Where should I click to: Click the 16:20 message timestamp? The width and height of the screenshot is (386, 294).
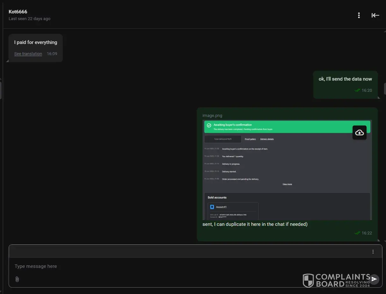(x=367, y=90)
